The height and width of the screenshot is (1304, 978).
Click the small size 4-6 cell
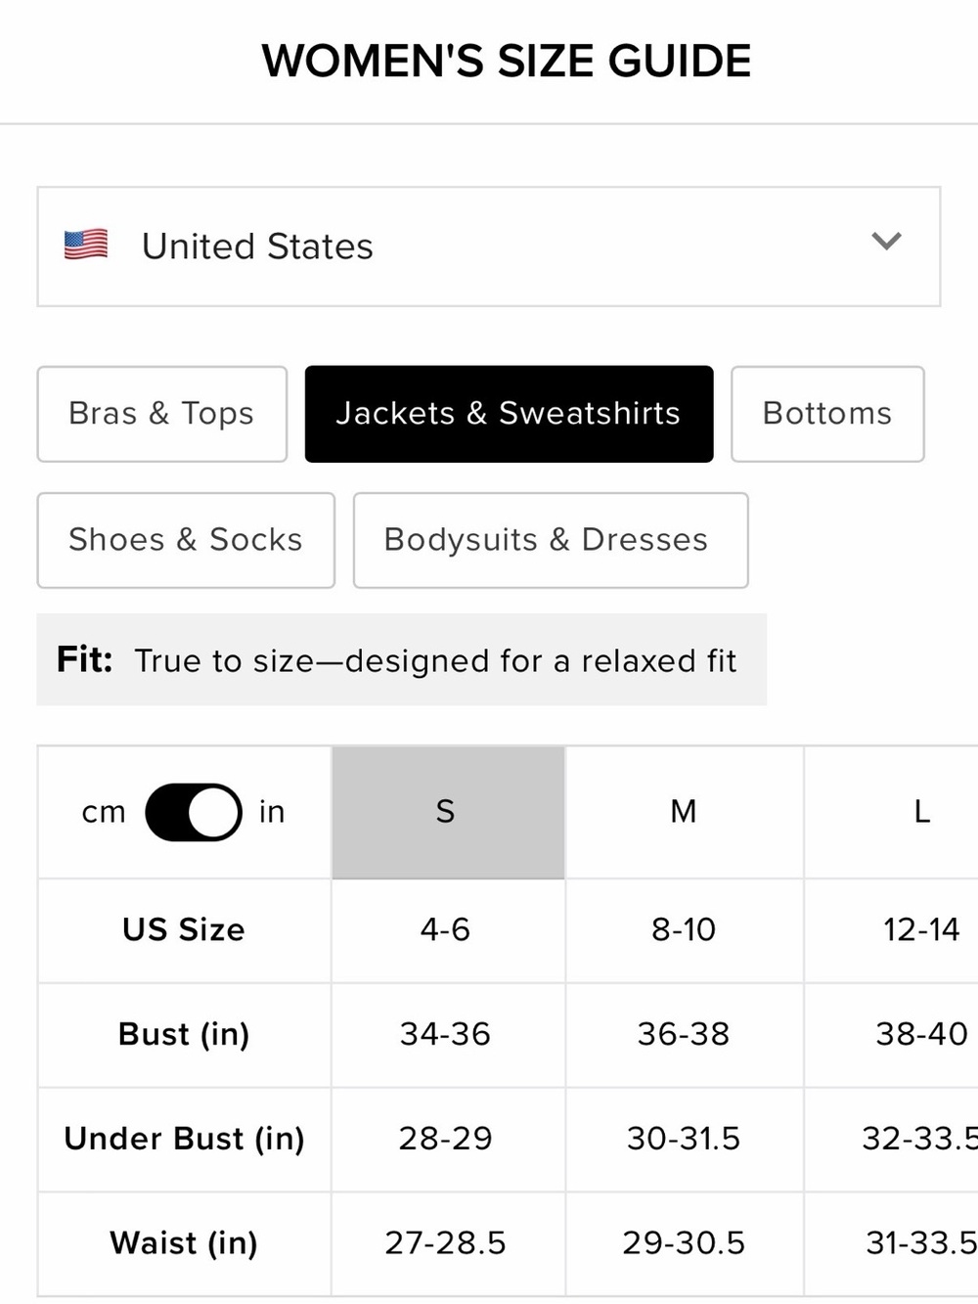click(x=448, y=930)
